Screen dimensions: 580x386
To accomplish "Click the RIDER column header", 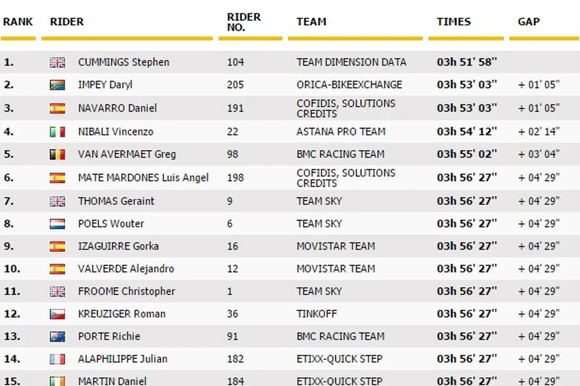I will [67, 22].
